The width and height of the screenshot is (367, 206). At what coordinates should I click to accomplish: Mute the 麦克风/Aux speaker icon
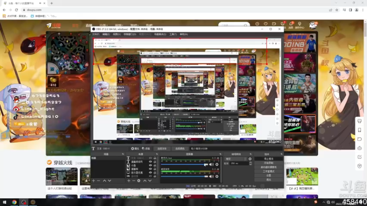(211, 164)
